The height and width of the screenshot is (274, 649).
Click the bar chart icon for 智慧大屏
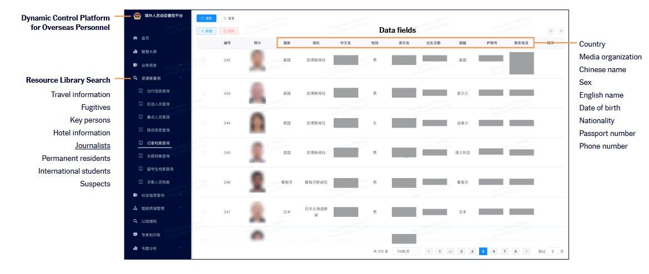(135, 52)
